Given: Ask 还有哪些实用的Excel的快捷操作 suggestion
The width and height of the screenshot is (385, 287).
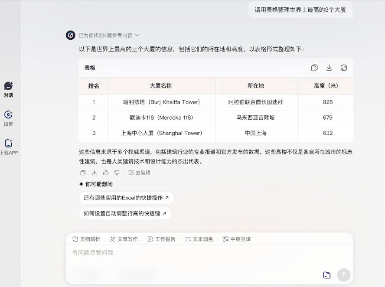Looking at the screenshot, I should pyautogui.click(x=126, y=198).
